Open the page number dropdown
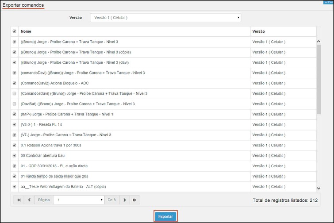The height and width of the screenshot is (223, 334). [x=79, y=200]
